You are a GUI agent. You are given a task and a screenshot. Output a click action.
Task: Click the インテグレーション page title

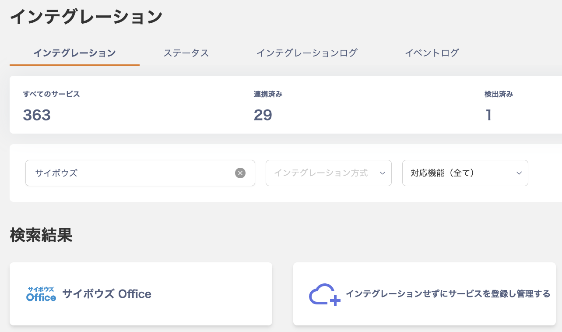(86, 18)
